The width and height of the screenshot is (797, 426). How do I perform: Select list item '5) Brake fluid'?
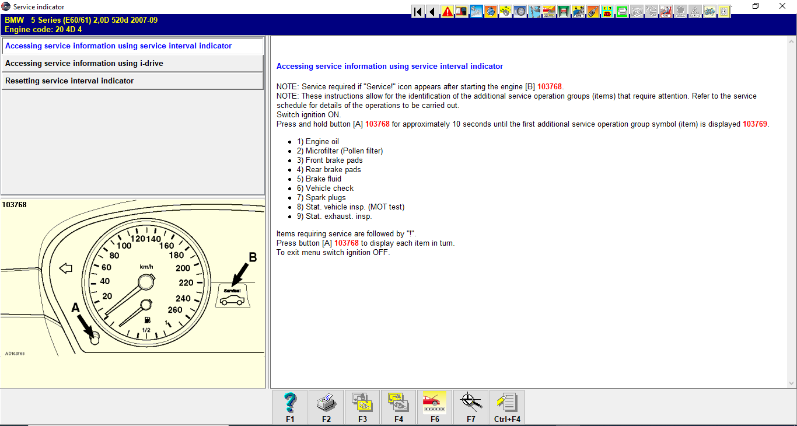tap(319, 179)
